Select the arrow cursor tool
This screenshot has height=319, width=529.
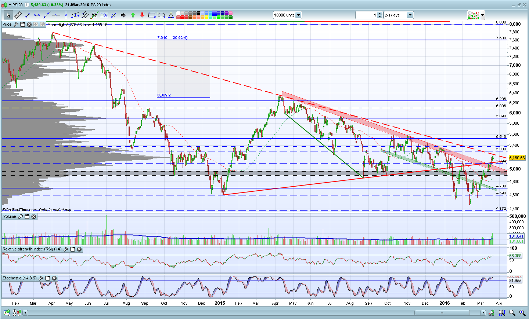tap(8, 15)
